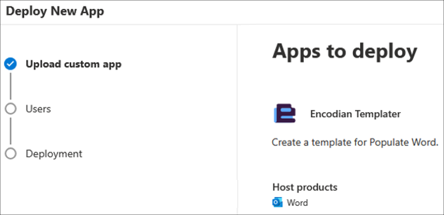The height and width of the screenshot is (215, 444).
Task: Click the Deploy New App title
Action: 55,11
